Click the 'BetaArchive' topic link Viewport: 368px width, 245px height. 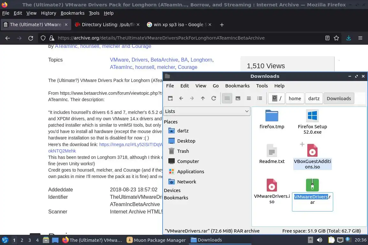point(164,60)
